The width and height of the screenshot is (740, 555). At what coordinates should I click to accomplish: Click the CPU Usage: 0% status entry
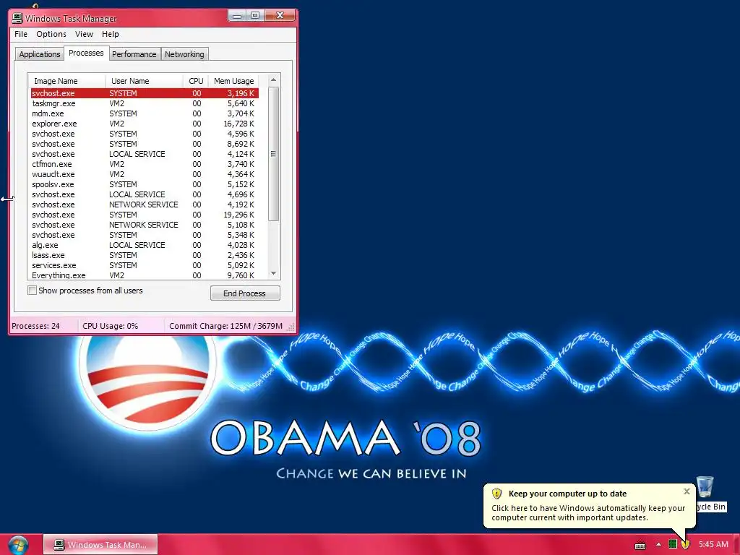tap(111, 326)
